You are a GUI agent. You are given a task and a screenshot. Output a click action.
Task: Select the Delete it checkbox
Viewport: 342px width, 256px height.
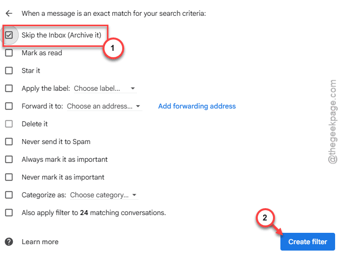[x=9, y=124]
